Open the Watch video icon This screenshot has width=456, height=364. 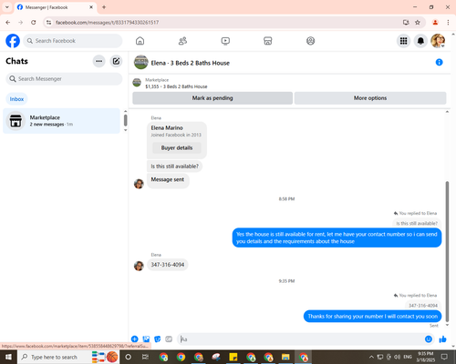point(225,41)
